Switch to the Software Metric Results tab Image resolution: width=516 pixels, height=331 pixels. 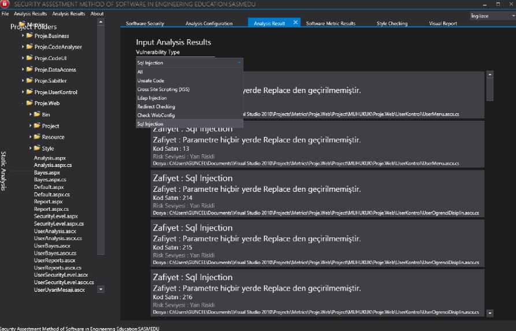coord(331,24)
